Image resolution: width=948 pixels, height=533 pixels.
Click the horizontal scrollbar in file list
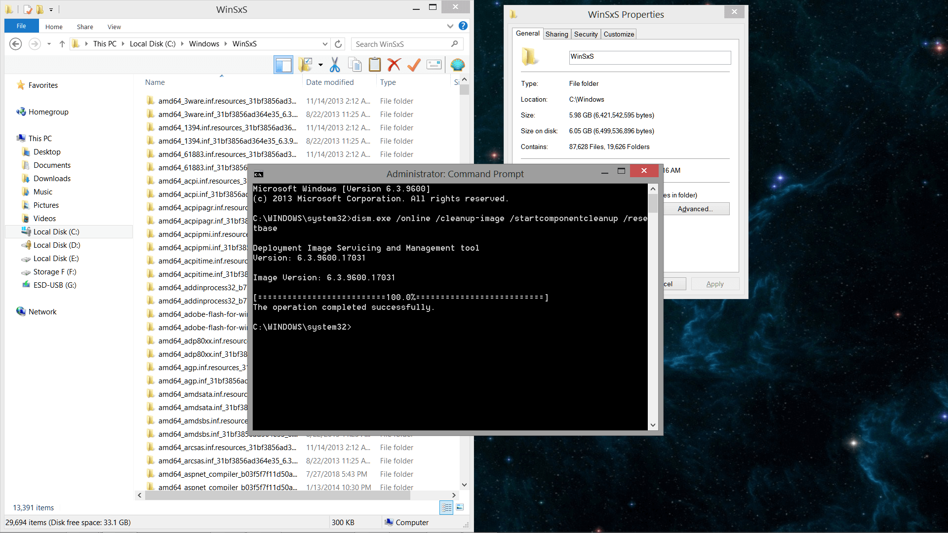(276, 495)
